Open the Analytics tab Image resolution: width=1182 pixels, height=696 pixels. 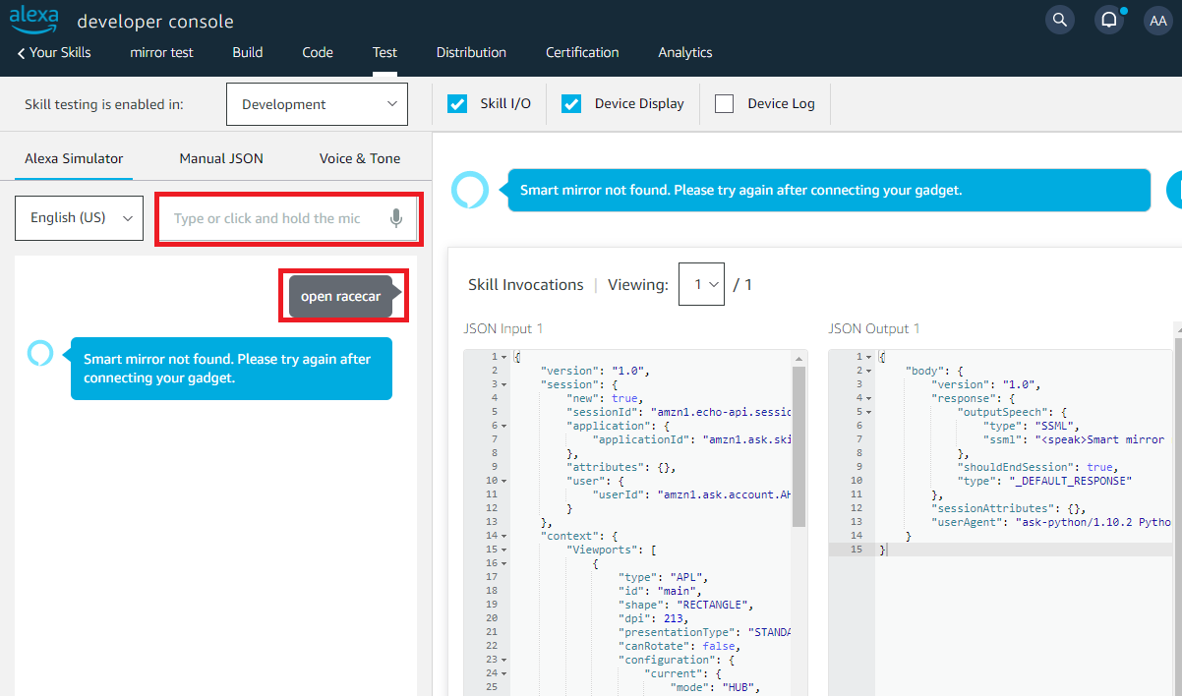point(685,52)
